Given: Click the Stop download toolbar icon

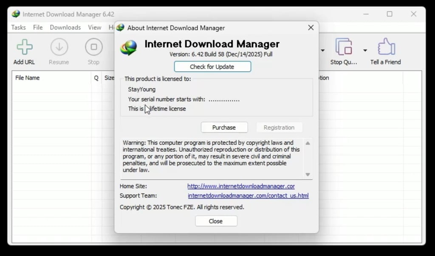Looking at the screenshot, I should tap(94, 47).
